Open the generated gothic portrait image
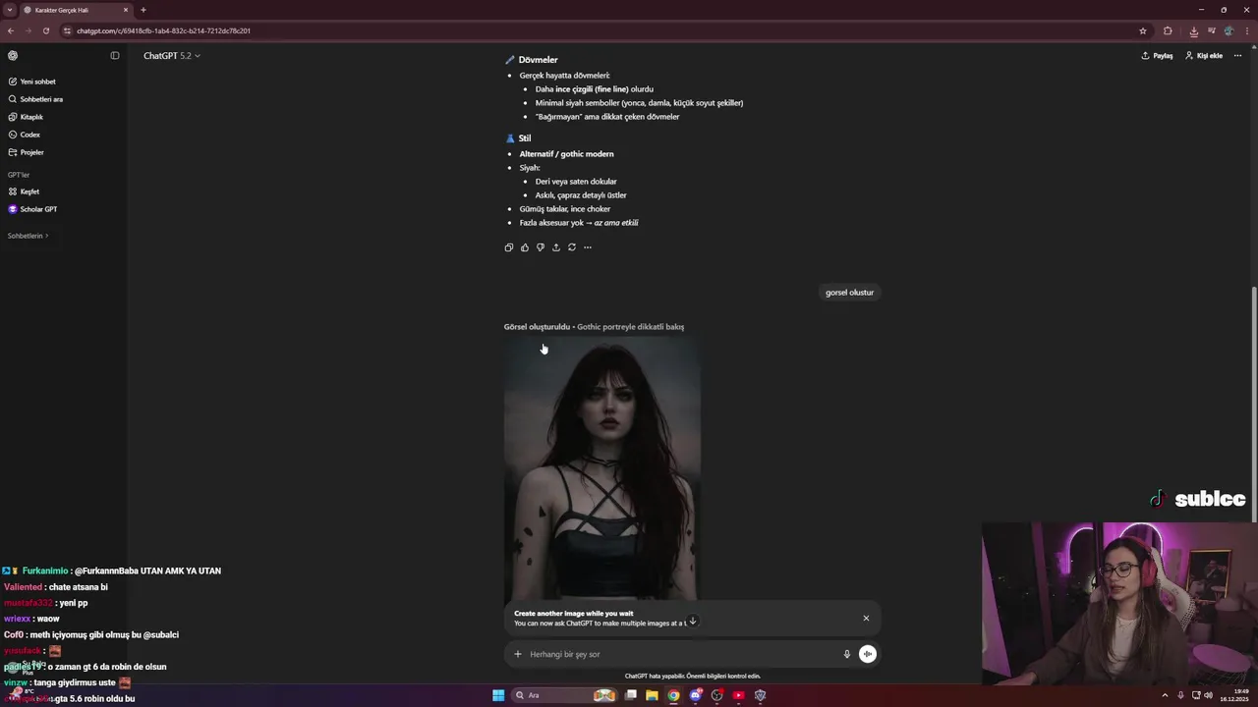The width and height of the screenshot is (1258, 707). pyautogui.click(x=602, y=468)
